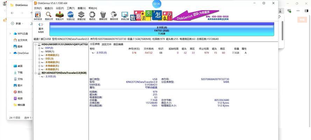Go to previous disk with left arrow
This screenshot has width=311, height=140.
tap(39, 24)
